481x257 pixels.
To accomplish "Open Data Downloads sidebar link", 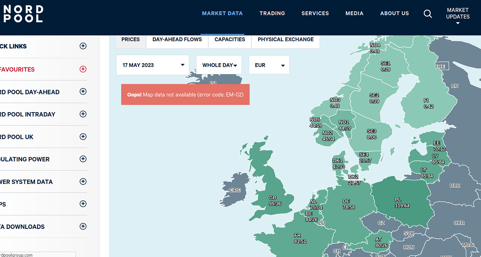I will click(x=22, y=227).
